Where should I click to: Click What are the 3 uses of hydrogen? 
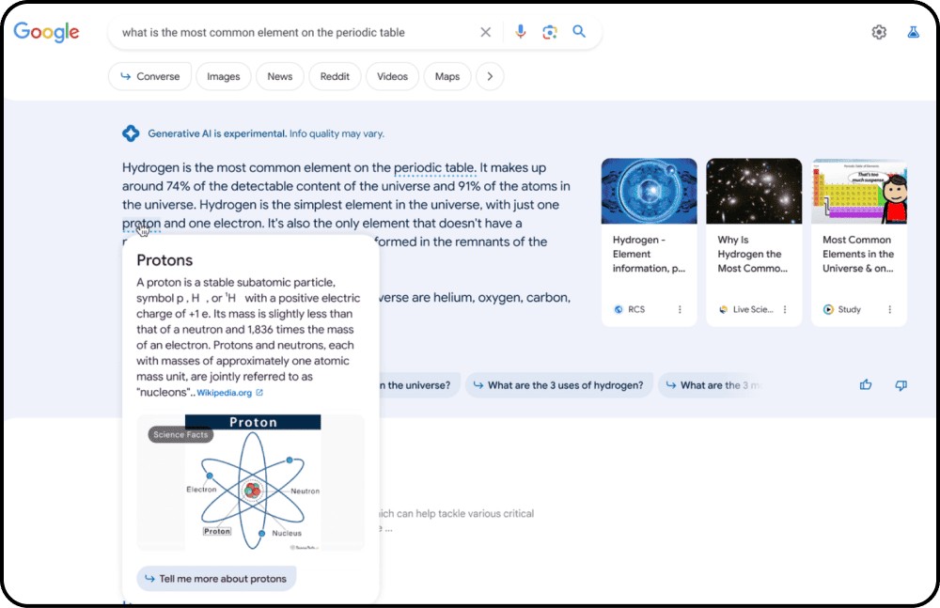558,385
